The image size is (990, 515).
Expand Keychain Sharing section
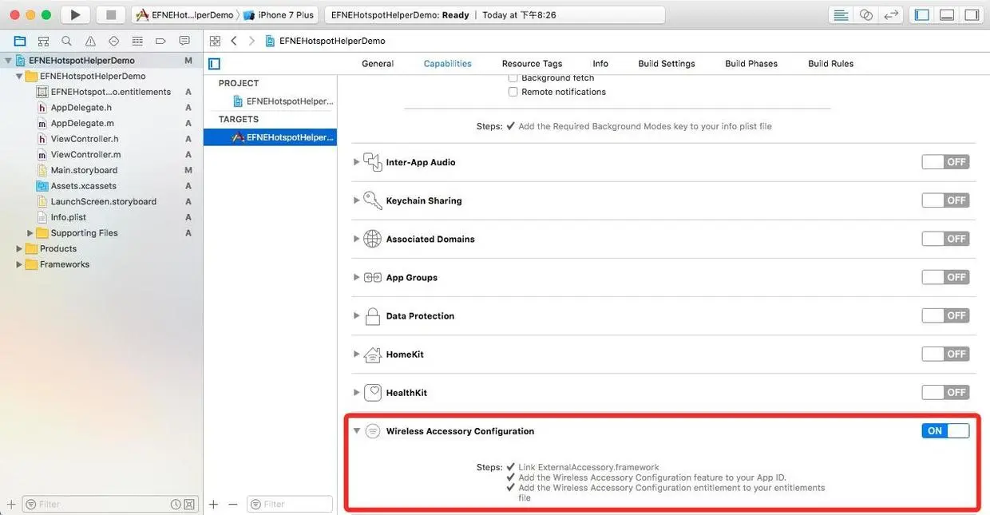pyautogui.click(x=356, y=200)
